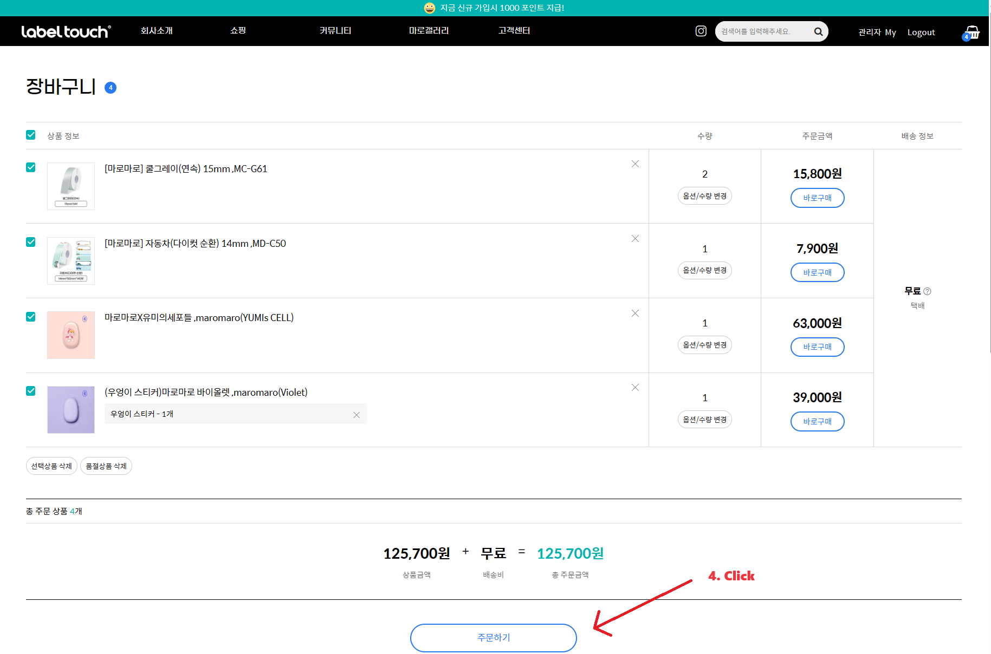The width and height of the screenshot is (991, 654).
Task: Change option/quantity for MC-G61 item
Action: tap(705, 196)
